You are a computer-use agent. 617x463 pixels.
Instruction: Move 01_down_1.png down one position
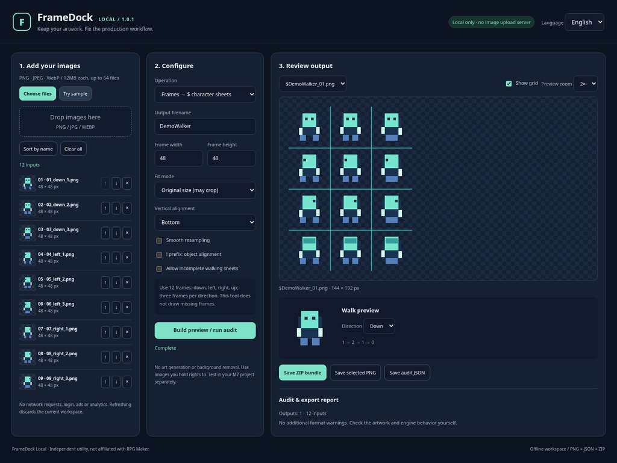[x=116, y=183]
